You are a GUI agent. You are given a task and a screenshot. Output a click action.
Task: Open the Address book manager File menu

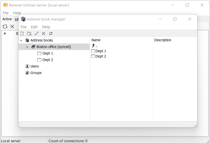24,27
